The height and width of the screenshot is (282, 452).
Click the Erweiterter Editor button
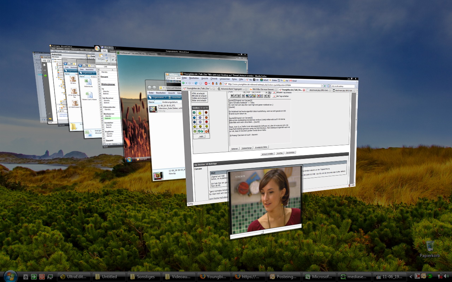261,147
